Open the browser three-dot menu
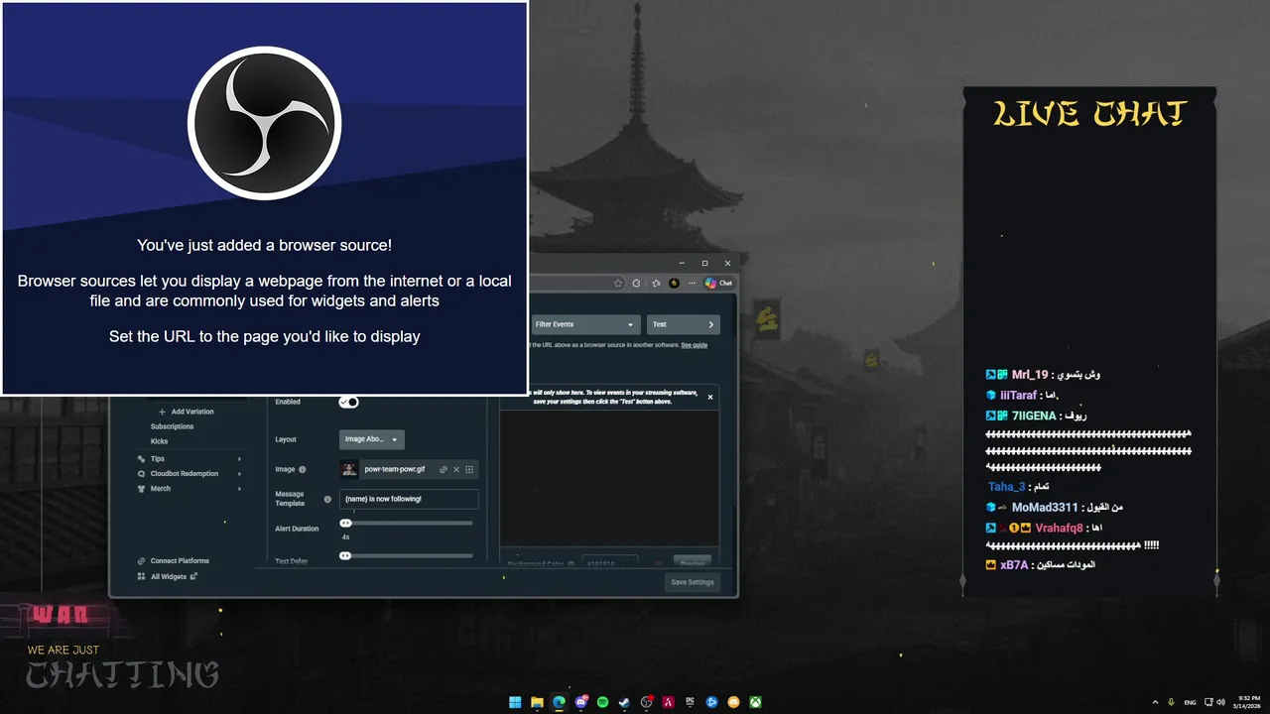This screenshot has height=714, width=1270. [693, 283]
